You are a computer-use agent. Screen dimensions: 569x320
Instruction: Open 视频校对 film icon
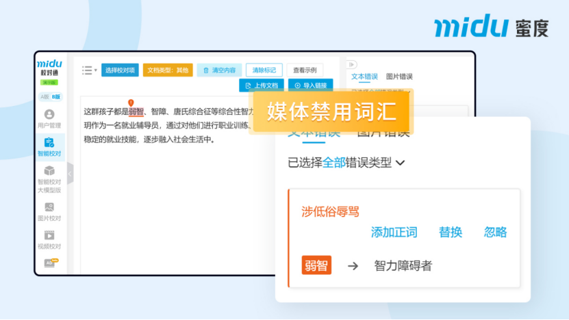click(49, 235)
